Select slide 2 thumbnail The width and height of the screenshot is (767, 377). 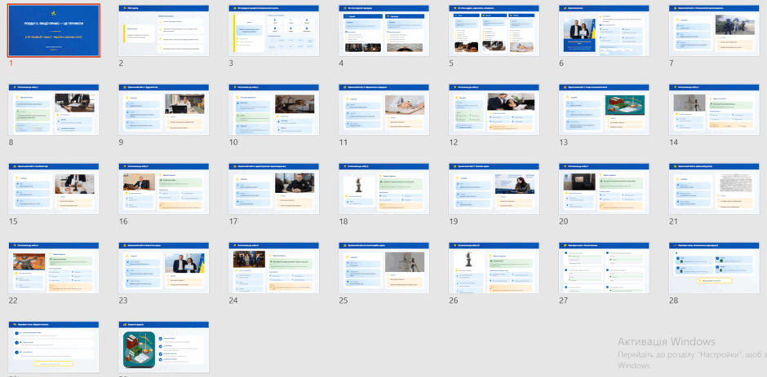pyautogui.click(x=164, y=31)
